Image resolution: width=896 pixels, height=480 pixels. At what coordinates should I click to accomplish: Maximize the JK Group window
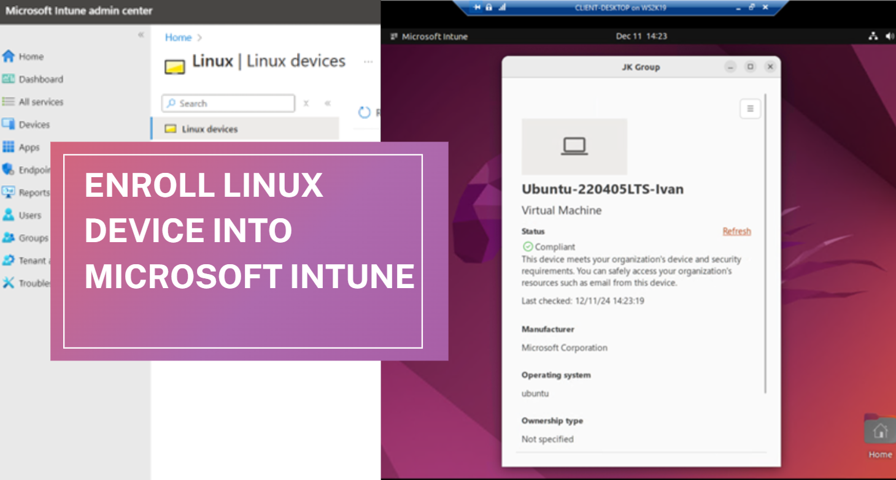(x=750, y=67)
